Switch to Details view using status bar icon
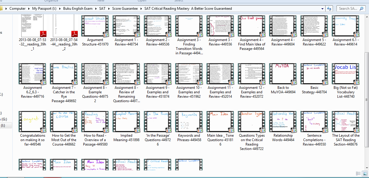369x178 pixels. tap(358, 174)
